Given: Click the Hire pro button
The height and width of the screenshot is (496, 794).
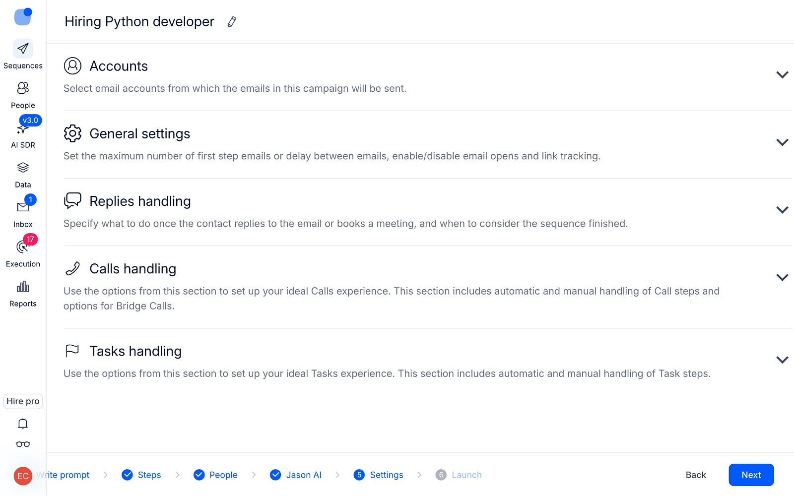Looking at the screenshot, I should coord(23,401).
